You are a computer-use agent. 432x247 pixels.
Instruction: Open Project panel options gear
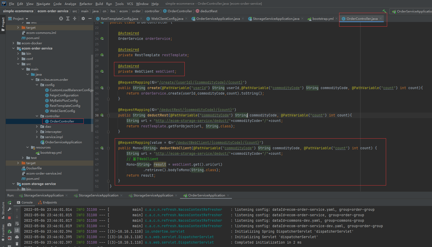[83, 18]
